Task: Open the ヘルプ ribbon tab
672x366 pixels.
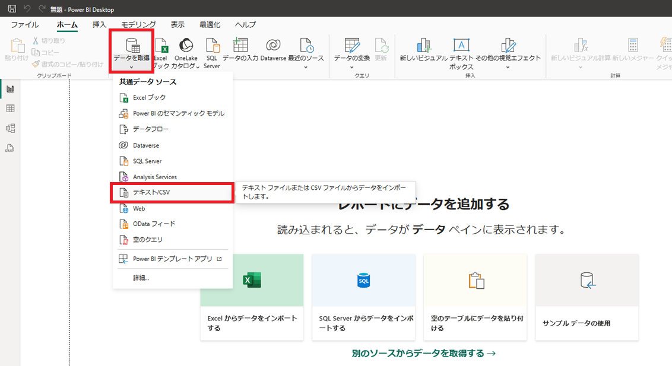Action: coord(245,24)
